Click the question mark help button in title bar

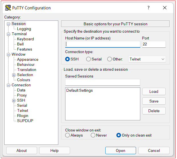coord(149,8)
